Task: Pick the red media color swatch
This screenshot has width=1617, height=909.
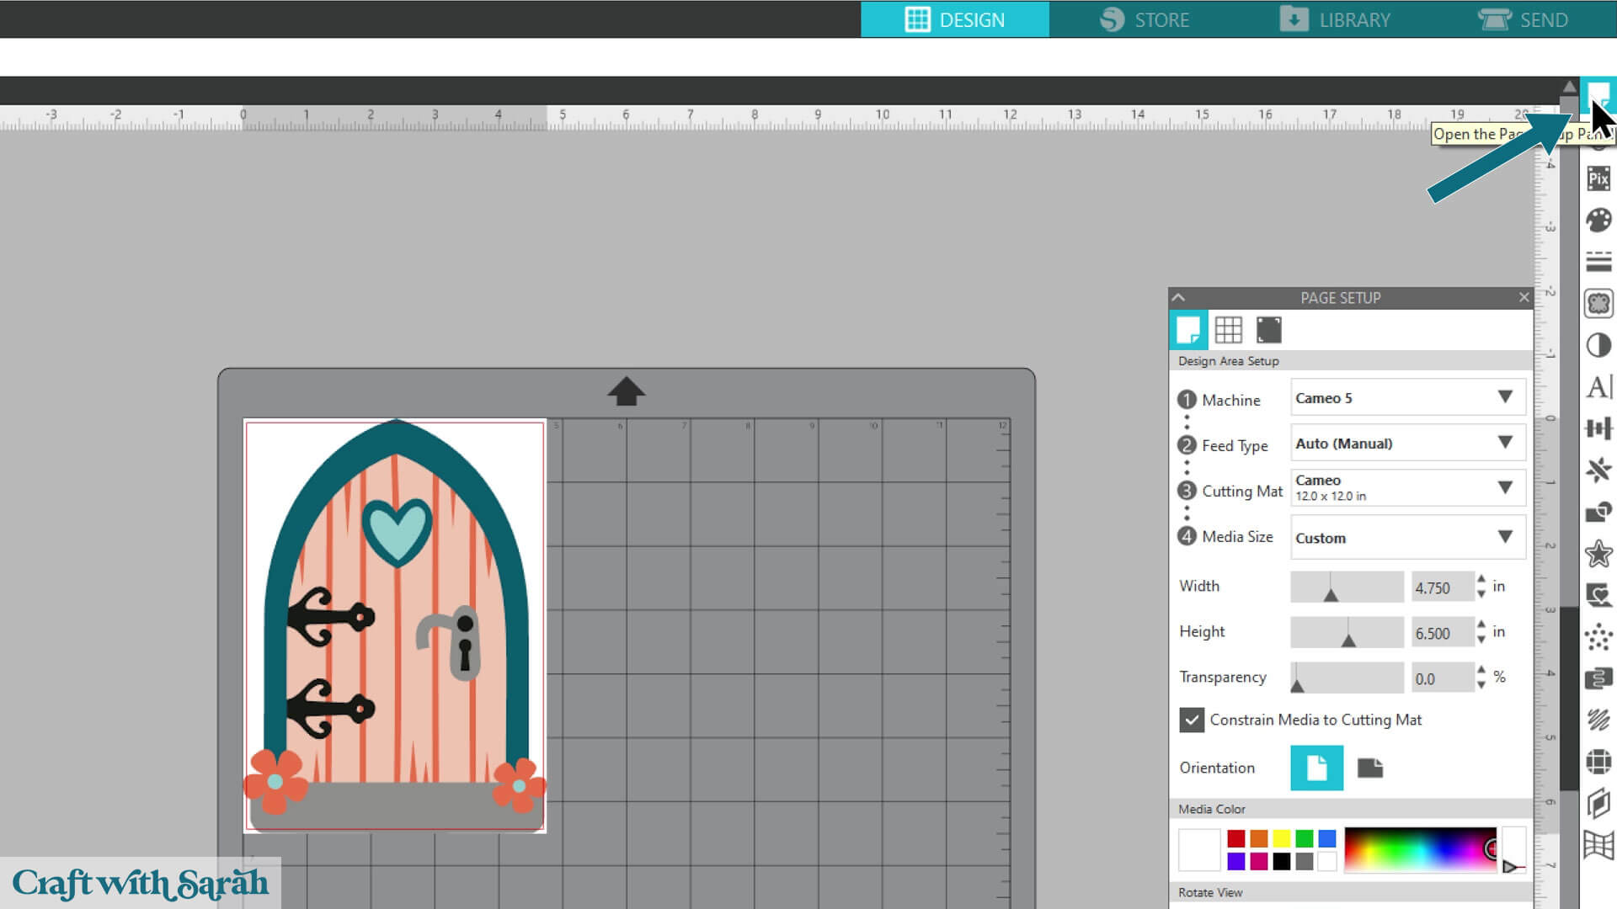Action: [1235, 838]
